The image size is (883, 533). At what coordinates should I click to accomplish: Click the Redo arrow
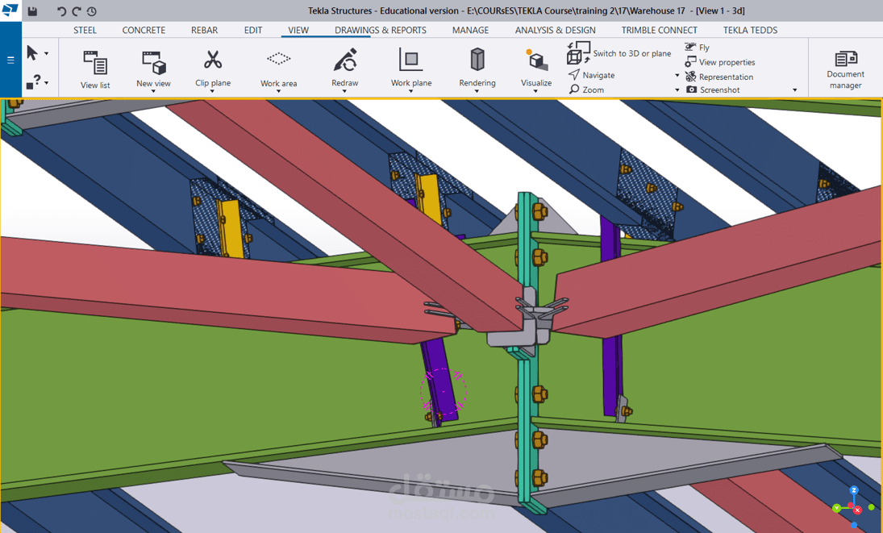tap(77, 11)
